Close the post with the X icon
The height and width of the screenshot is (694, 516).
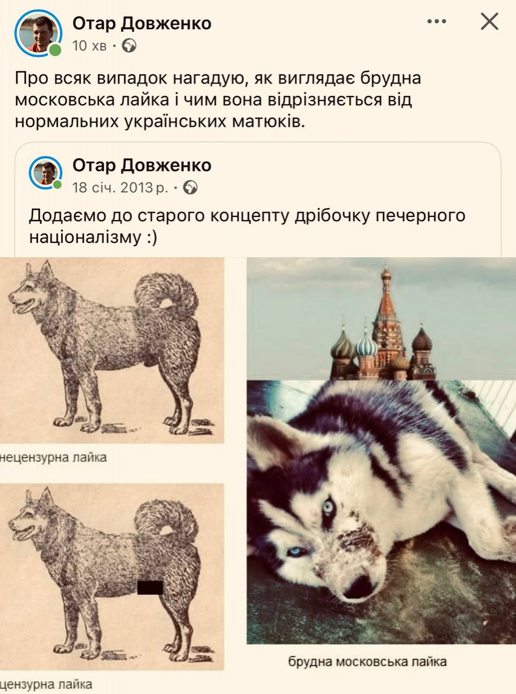coord(489,22)
